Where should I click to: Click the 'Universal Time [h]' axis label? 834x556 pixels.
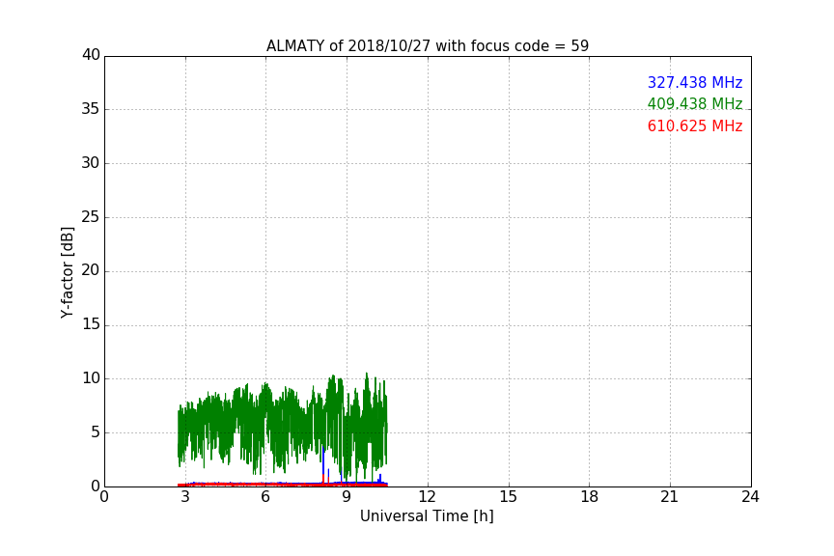click(427, 516)
